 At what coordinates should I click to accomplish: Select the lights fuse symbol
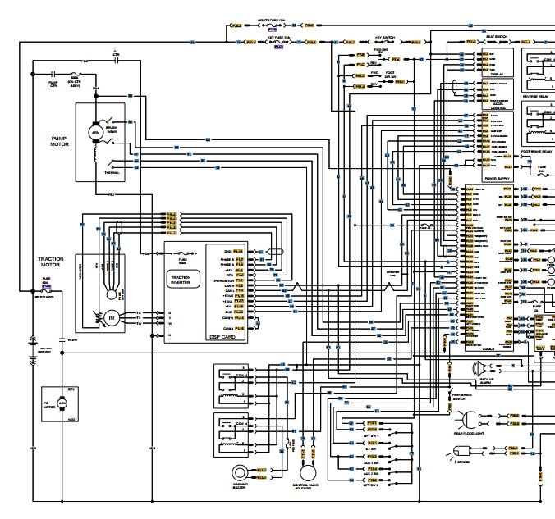(x=272, y=25)
